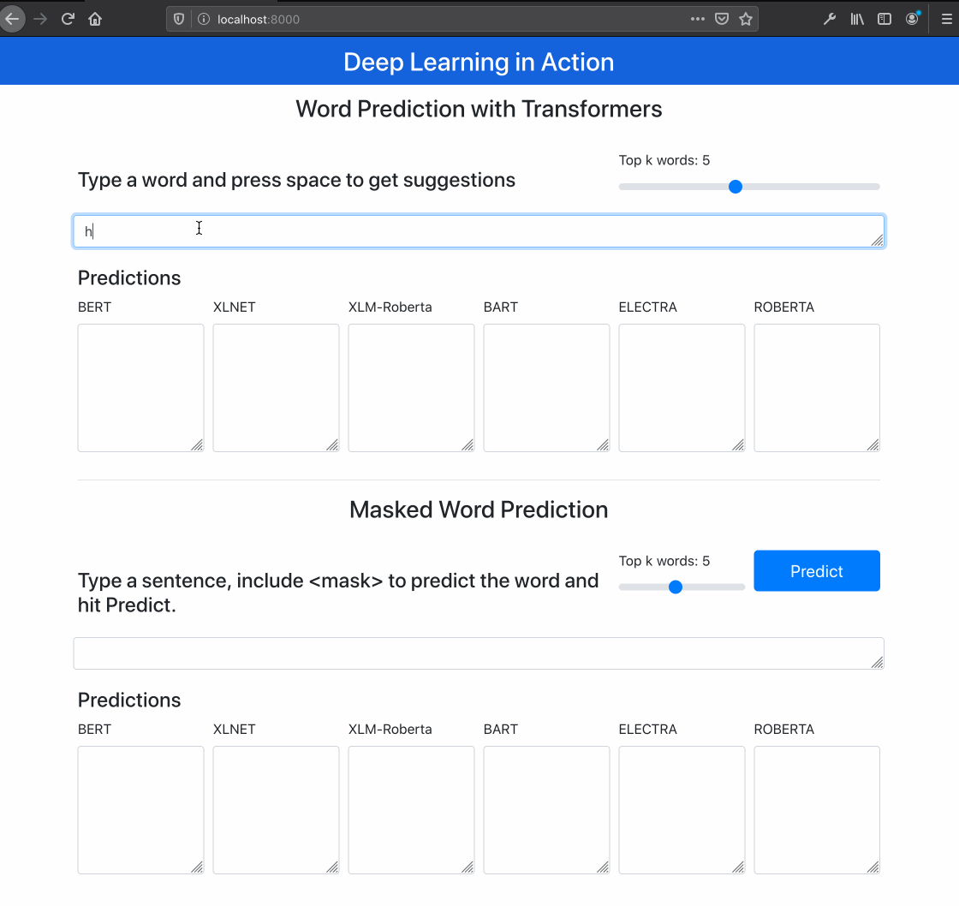959x906 pixels.
Task: Click the masked-section XLM-Roberta predictions box
Action: click(x=411, y=810)
